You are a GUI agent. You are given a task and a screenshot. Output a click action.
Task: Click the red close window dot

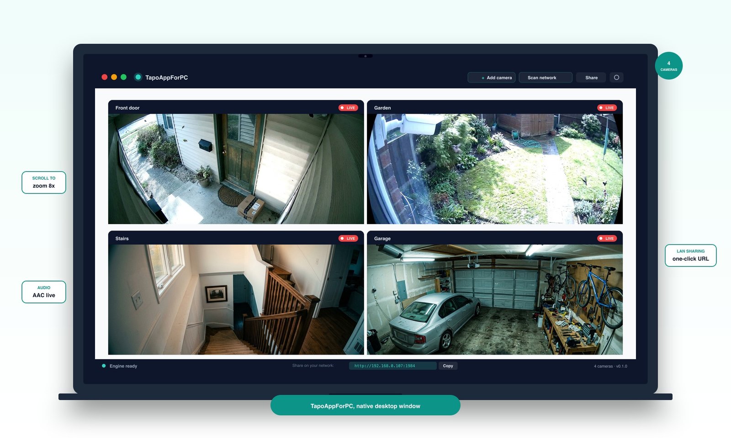[104, 77]
